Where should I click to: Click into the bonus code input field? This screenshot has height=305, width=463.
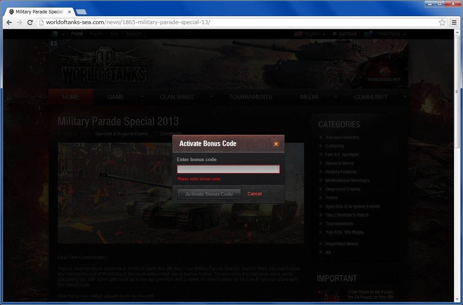228,169
